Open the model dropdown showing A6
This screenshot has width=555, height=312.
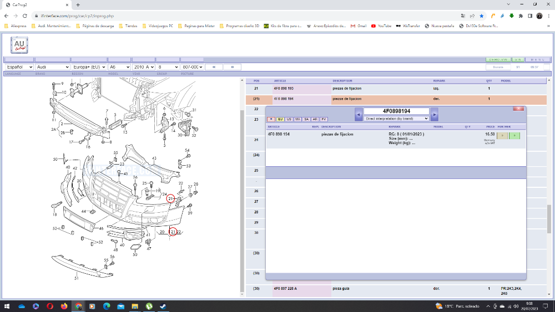119,67
